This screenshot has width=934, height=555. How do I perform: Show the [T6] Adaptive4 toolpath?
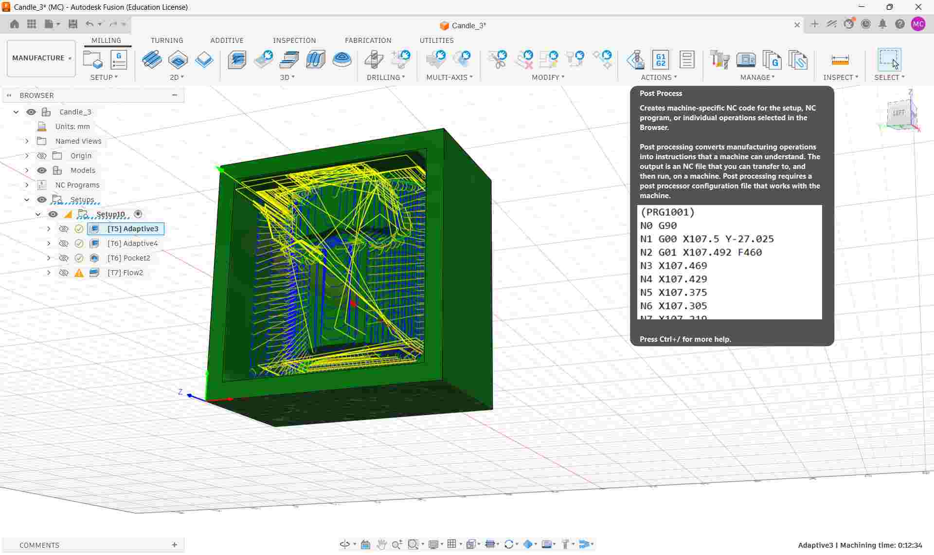pos(64,243)
